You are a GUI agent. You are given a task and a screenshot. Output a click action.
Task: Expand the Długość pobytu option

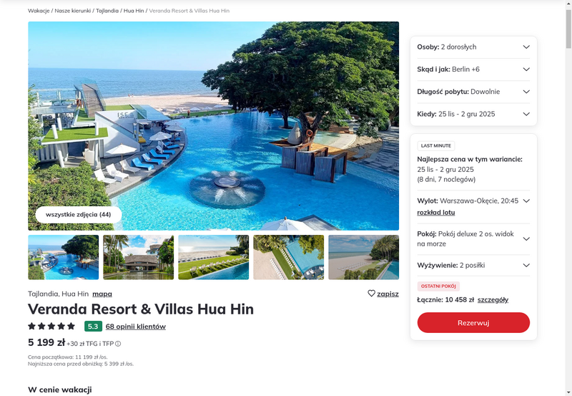click(x=473, y=92)
